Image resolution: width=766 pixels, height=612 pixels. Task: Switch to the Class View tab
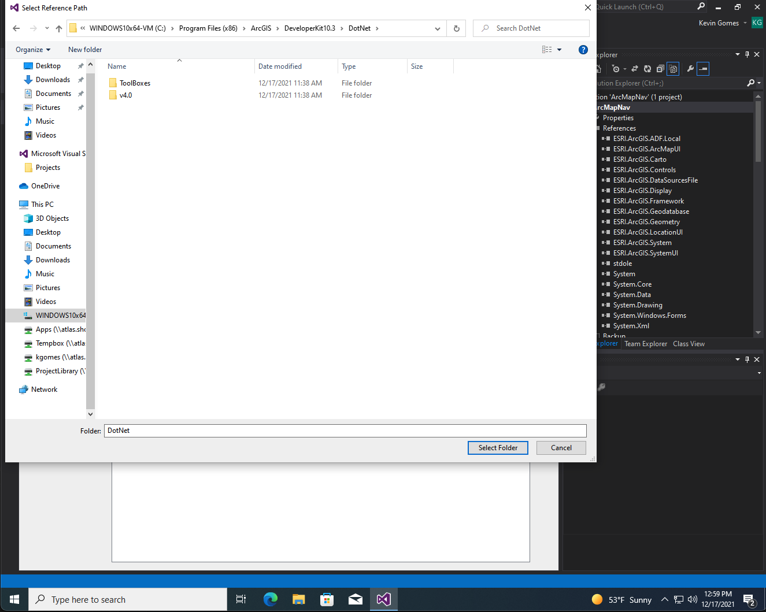(x=689, y=344)
